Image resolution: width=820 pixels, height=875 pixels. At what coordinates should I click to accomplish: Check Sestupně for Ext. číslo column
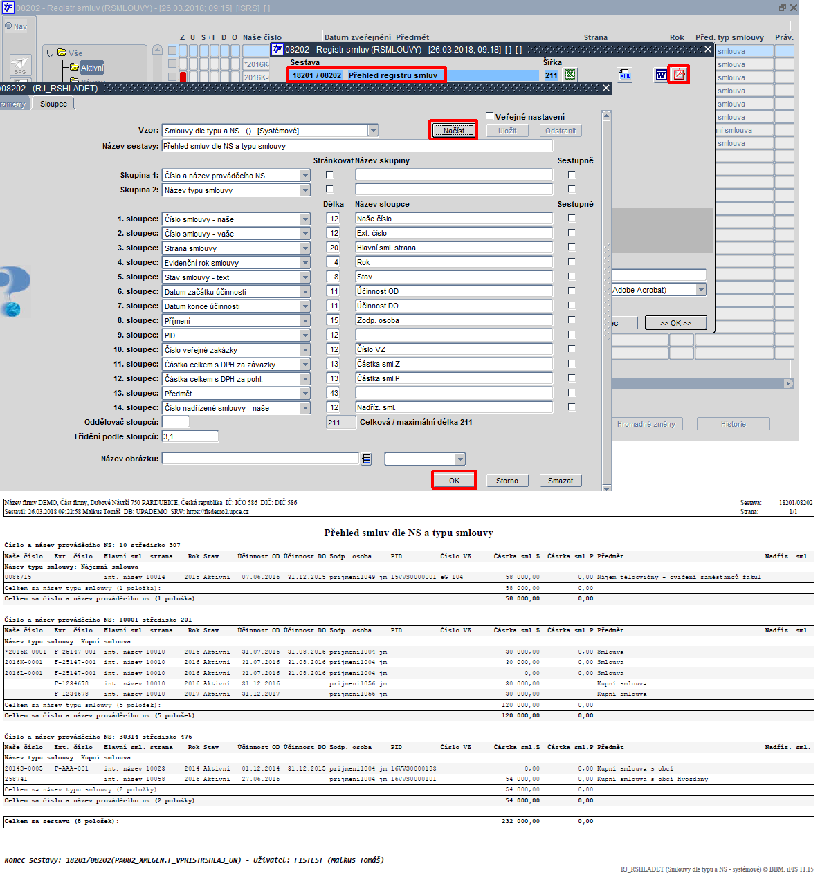(x=572, y=233)
